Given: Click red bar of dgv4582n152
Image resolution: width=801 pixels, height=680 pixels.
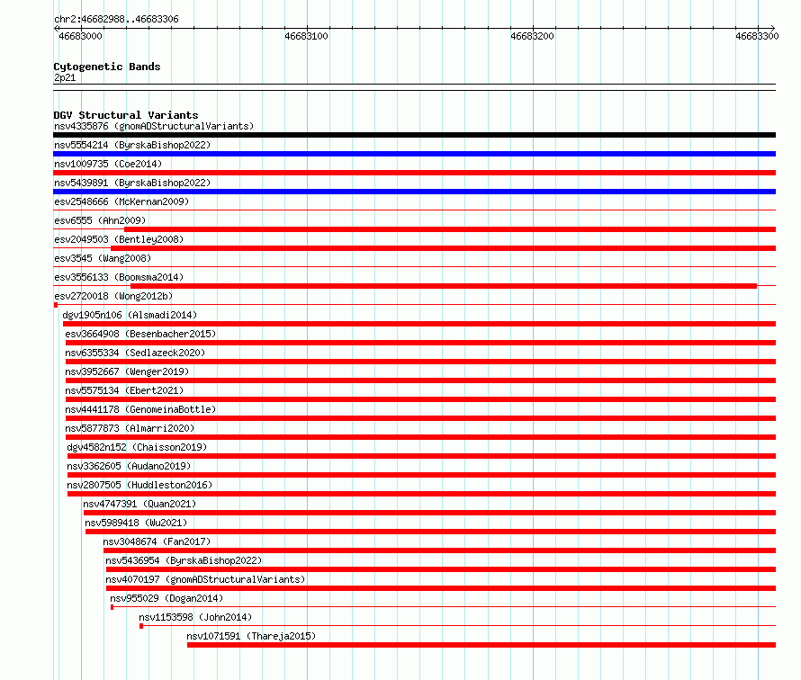Looking at the screenshot, I should click(421, 456).
